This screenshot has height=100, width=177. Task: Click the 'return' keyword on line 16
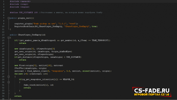(23, 43)
